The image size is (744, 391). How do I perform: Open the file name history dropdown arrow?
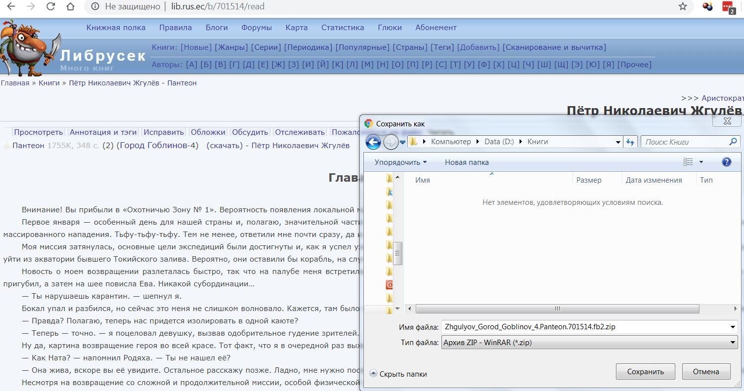tap(733, 327)
